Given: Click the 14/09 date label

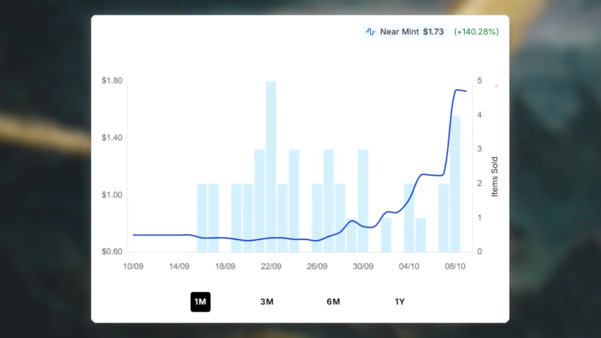Looking at the screenshot, I should click(x=179, y=266).
